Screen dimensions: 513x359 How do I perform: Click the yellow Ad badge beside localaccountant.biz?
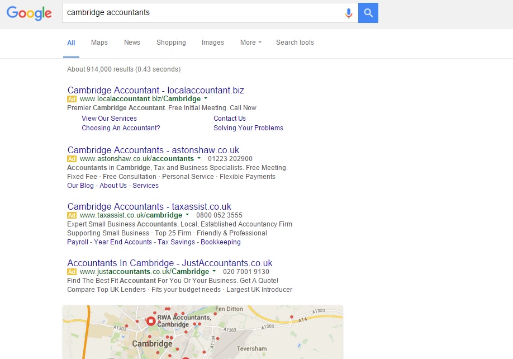coord(72,98)
